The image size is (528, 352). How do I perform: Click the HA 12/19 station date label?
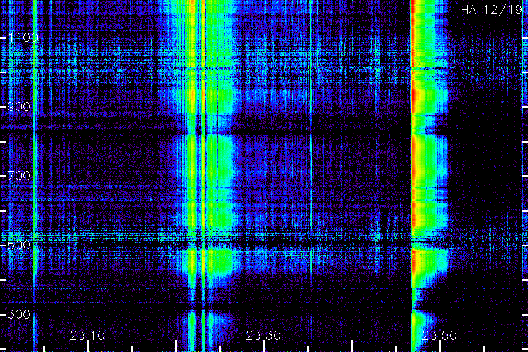click(491, 10)
